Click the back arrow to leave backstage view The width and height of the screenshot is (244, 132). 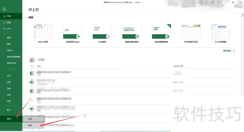pyautogui.click(x=4, y=9)
